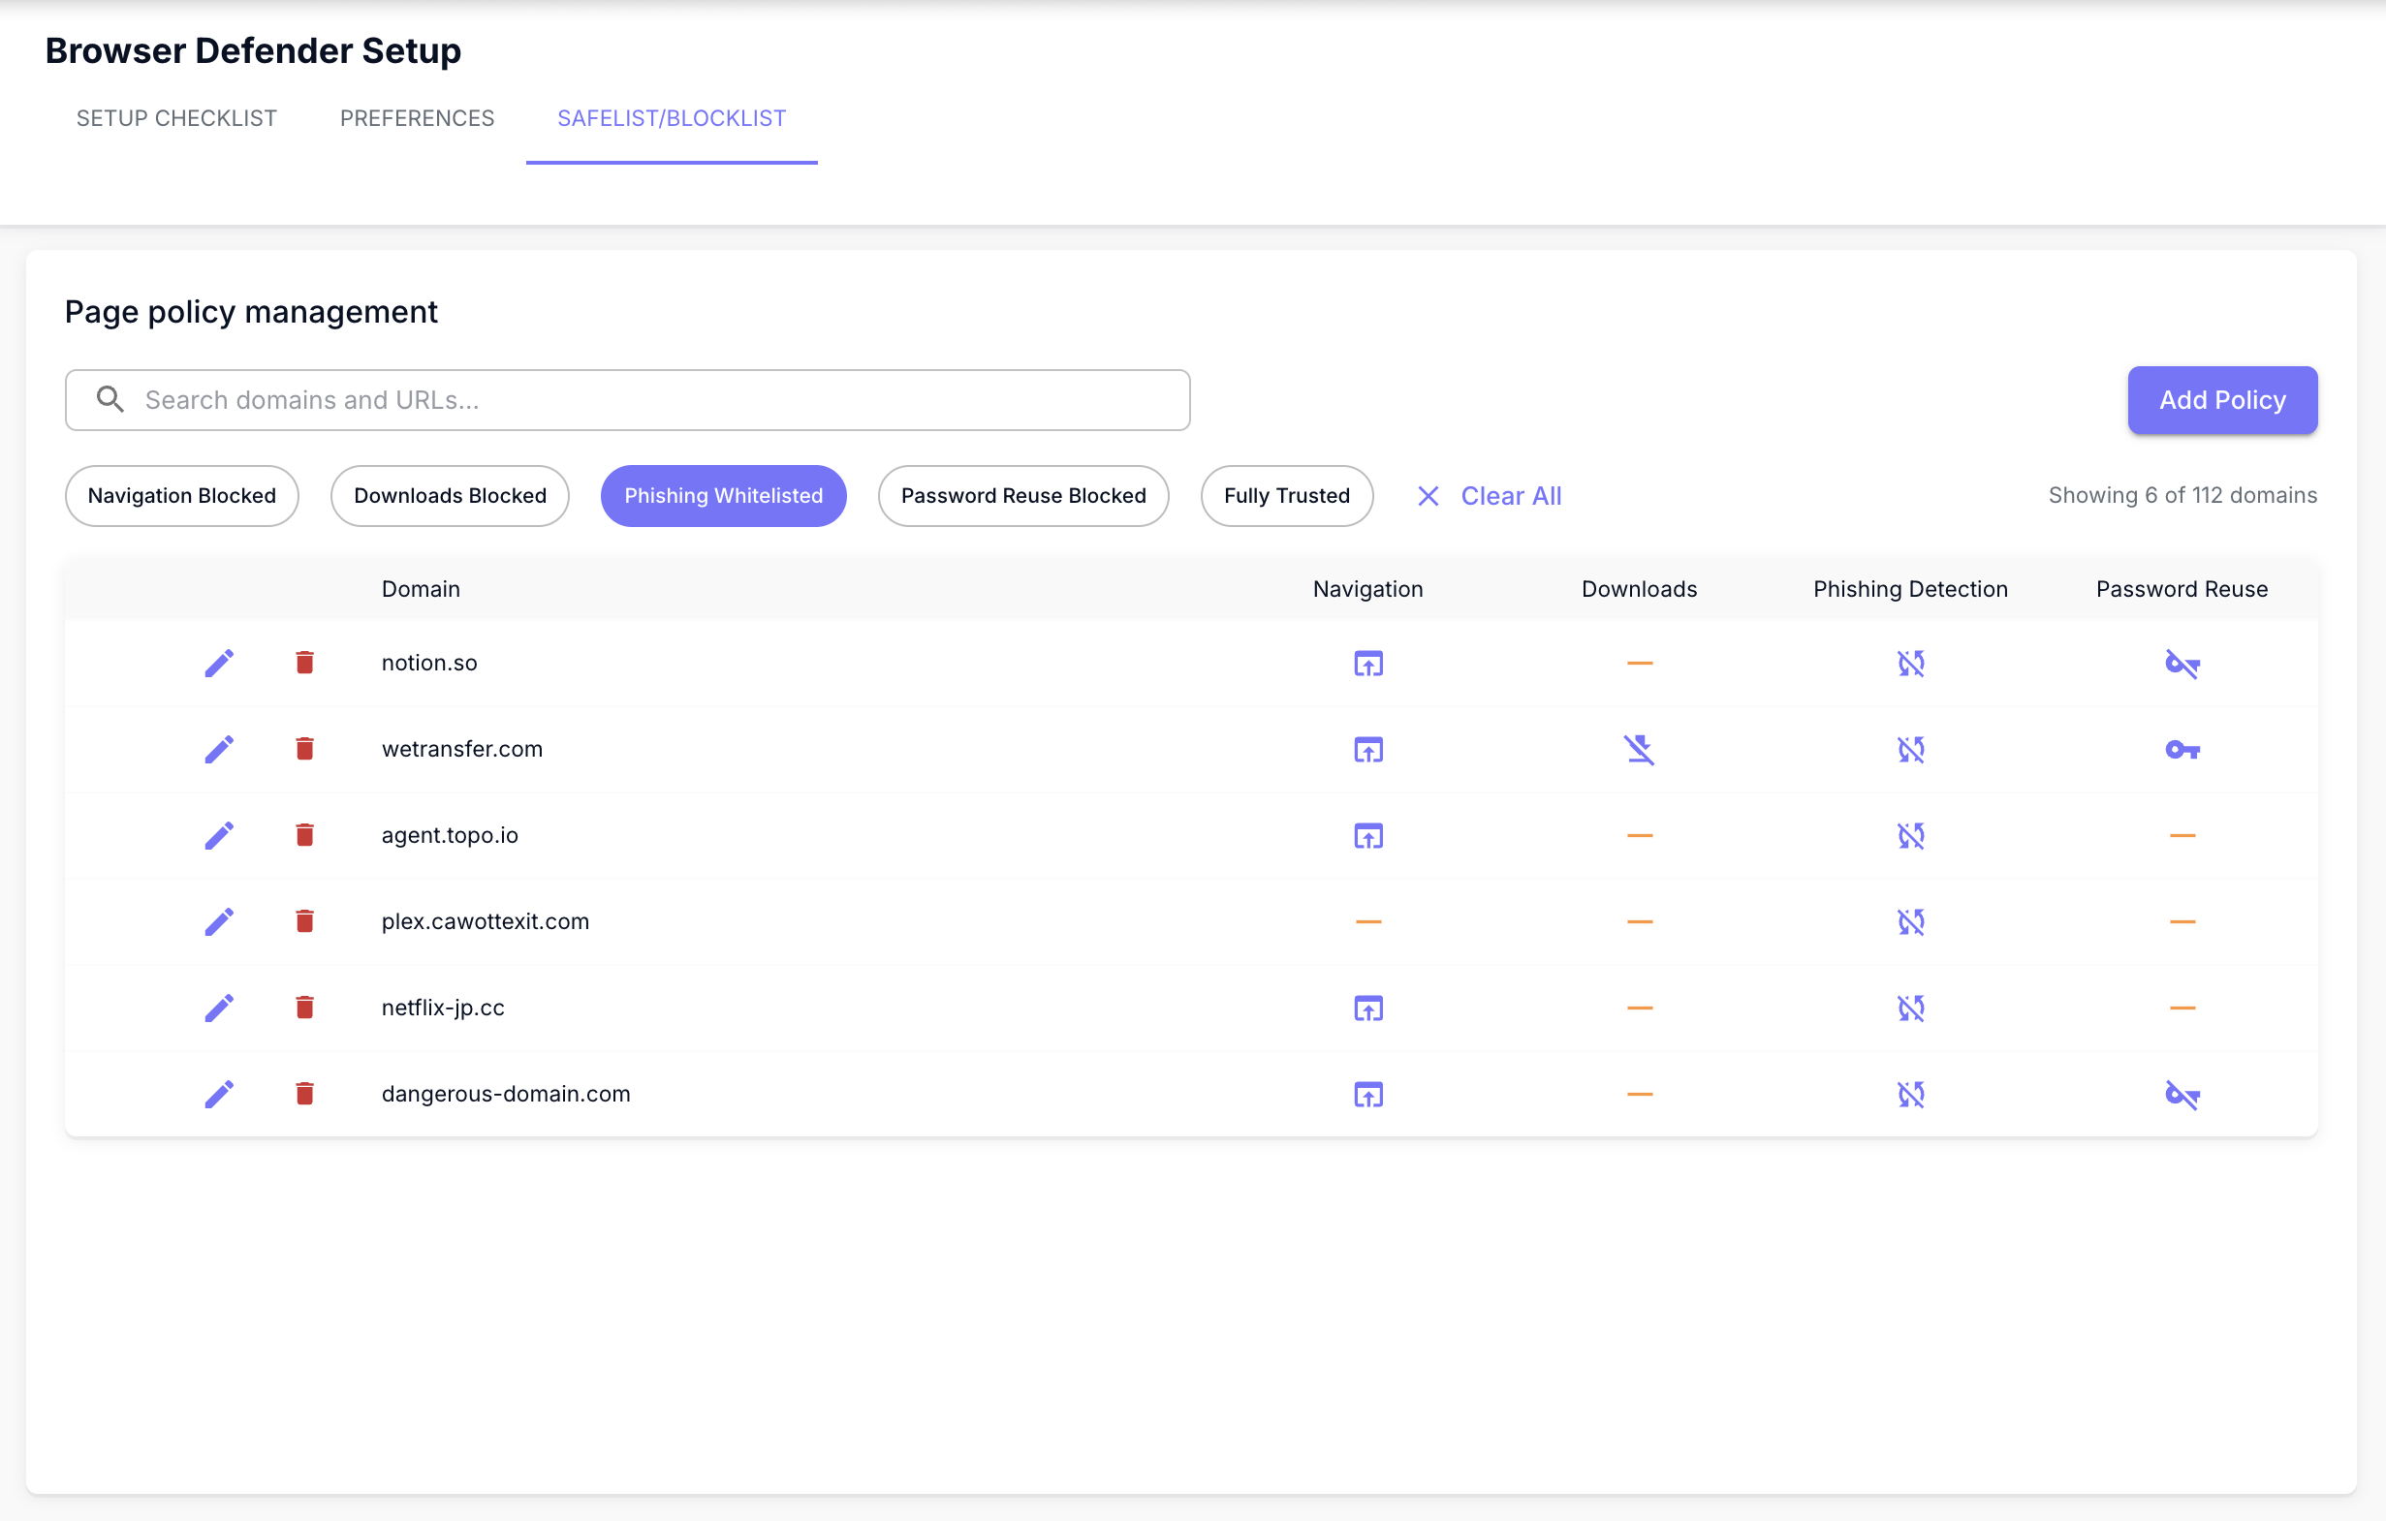This screenshot has height=1521, width=2386.
Task: Click plex.cawottexit.com phishing detection icon
Action: coord(1910,921)
